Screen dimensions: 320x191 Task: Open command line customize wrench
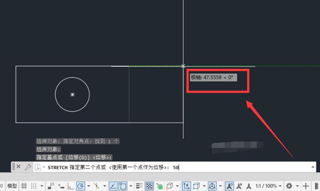(x=28, y=167)
